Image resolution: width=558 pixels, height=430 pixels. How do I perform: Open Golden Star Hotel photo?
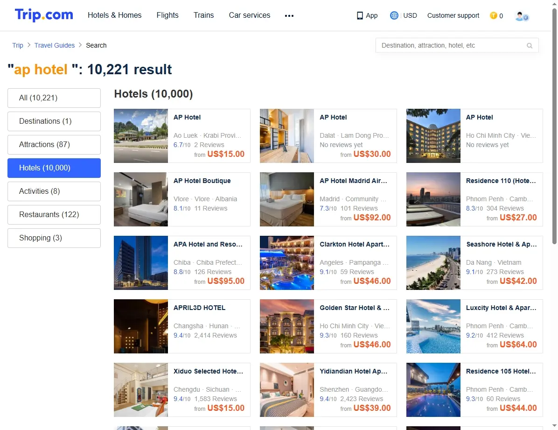click(x=287, y=326)
